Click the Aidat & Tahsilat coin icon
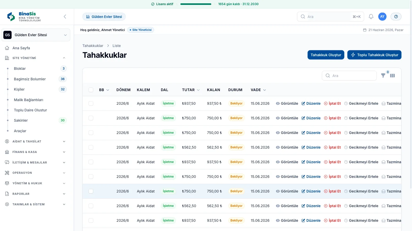The width and height of the screenshot is (412, 231). click(x=7, y=141)
